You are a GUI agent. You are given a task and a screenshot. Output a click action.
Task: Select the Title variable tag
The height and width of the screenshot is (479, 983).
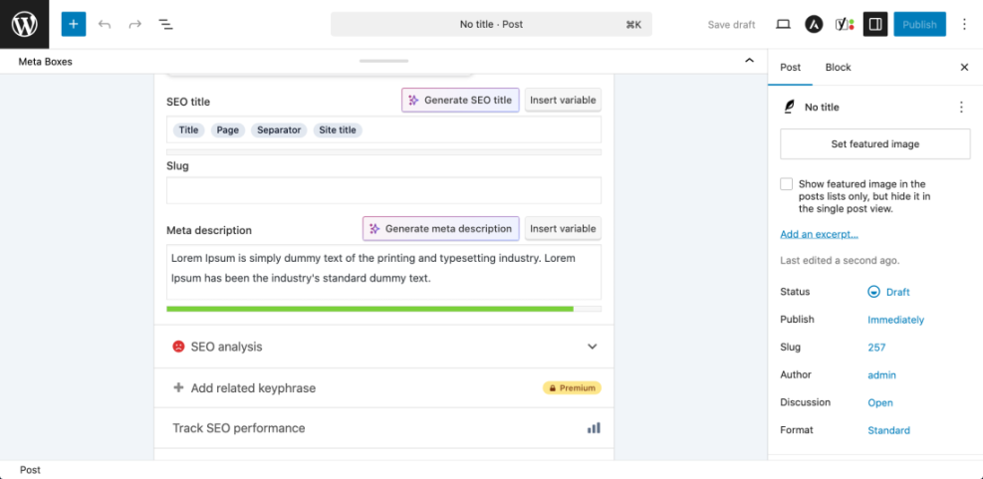coord(188,129)
